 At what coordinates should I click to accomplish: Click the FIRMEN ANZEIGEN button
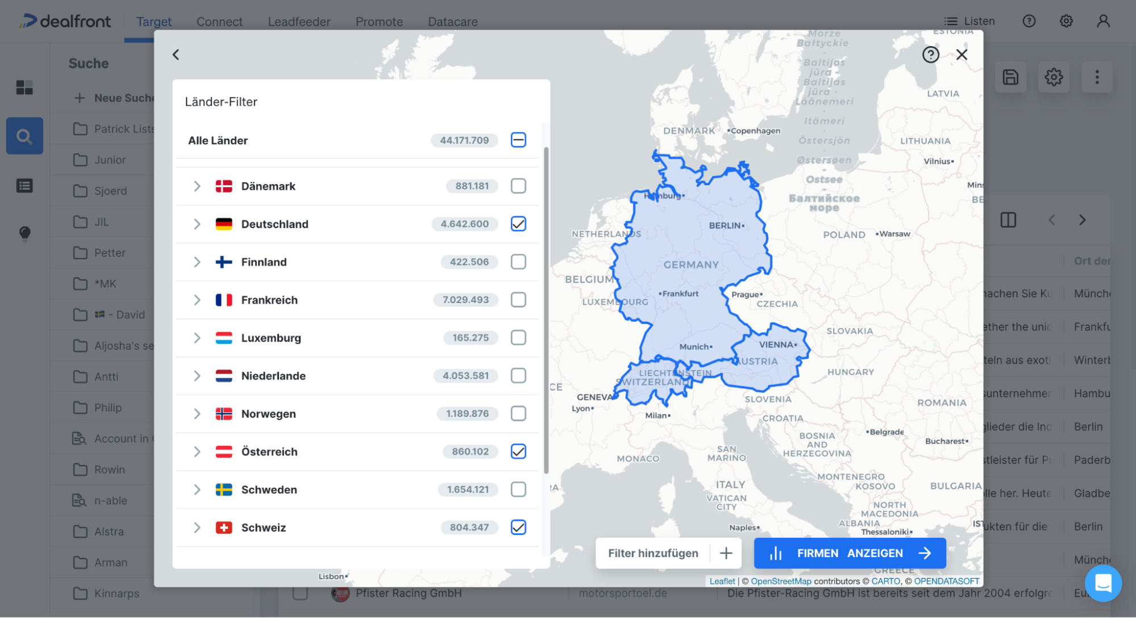pos(850,553)
